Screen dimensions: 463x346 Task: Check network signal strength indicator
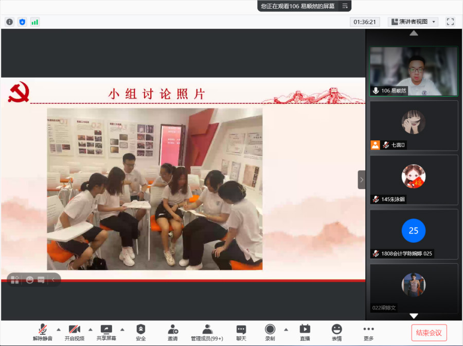pos(35,22)
